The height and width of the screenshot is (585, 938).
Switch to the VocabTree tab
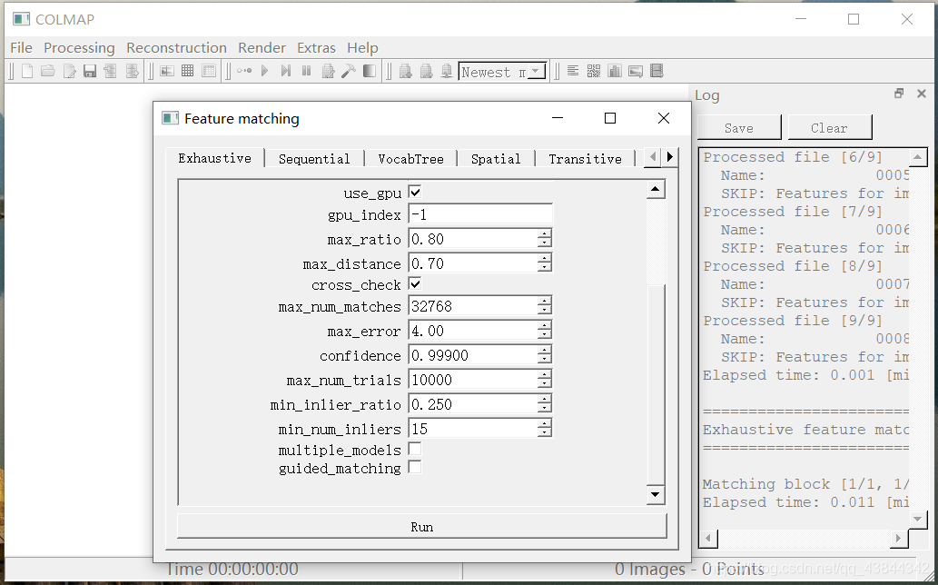411,159
